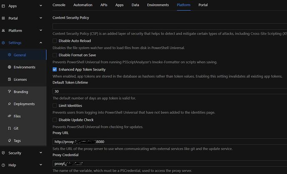The height and width of the screenshot is (174, 287).
Task: Uncheck Enhanced App Token Security
Action: coord(55,69)
